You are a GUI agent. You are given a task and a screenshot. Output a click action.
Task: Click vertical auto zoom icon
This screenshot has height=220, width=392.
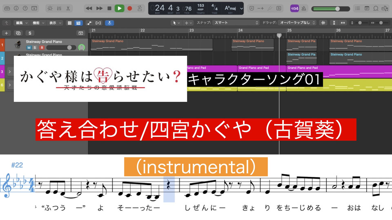[x=334, y=23]
